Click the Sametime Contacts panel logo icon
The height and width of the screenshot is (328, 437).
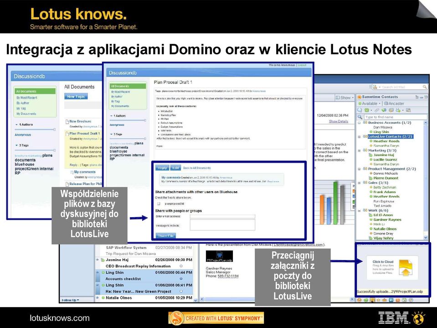[360, 97]
